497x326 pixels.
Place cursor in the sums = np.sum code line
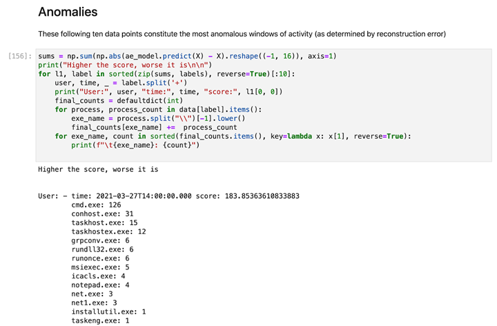(x=186, y=55)
